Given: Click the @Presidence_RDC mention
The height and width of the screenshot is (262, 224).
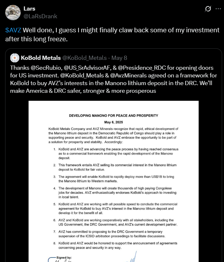Looking at the screenshot, I should [x=151, y=68].
